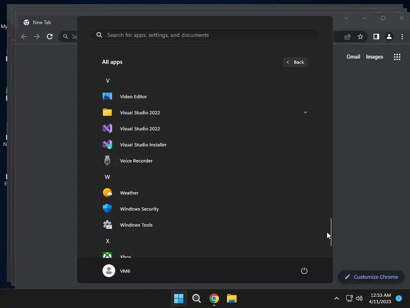This screenshot has height=308, width=410.
Task: Click the All apps heading
Action: (112, 62)
